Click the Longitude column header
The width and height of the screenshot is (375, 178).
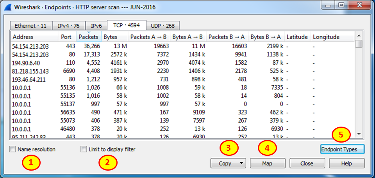(x=332, y=37)
